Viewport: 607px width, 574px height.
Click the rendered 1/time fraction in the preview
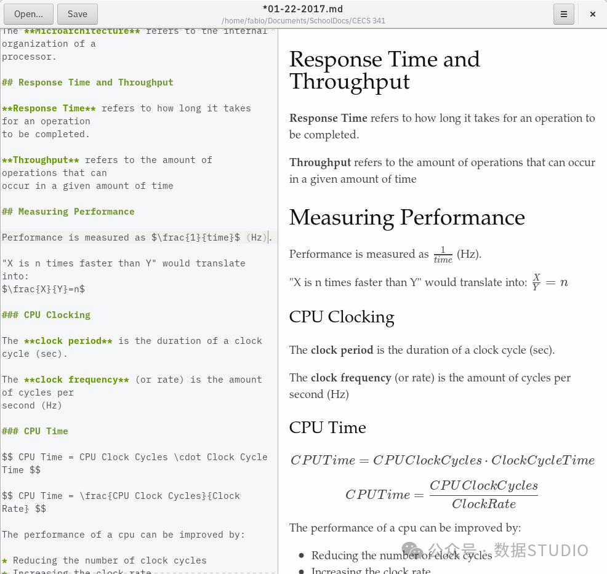pyautogui.click(x=443, y=255)
